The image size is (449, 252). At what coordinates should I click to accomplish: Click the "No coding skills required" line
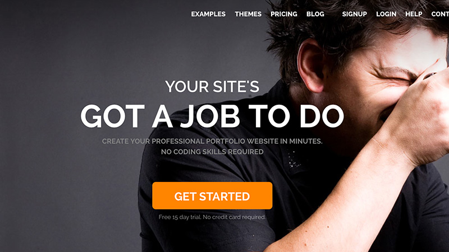pyautogui.click(x=212, y=152)
